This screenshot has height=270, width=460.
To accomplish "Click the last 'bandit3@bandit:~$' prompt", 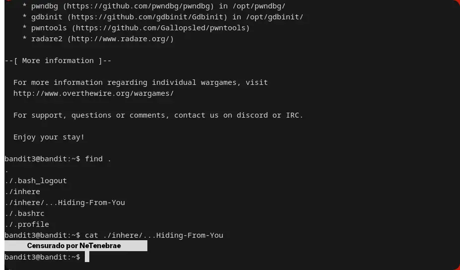I will click(x=42, y=257).
